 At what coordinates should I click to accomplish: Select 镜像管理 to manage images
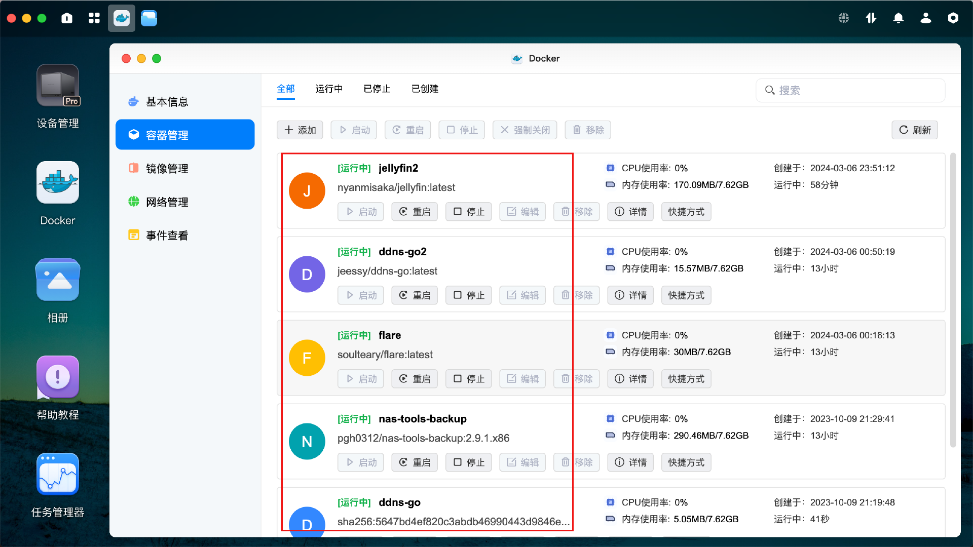tap(167, 168)
